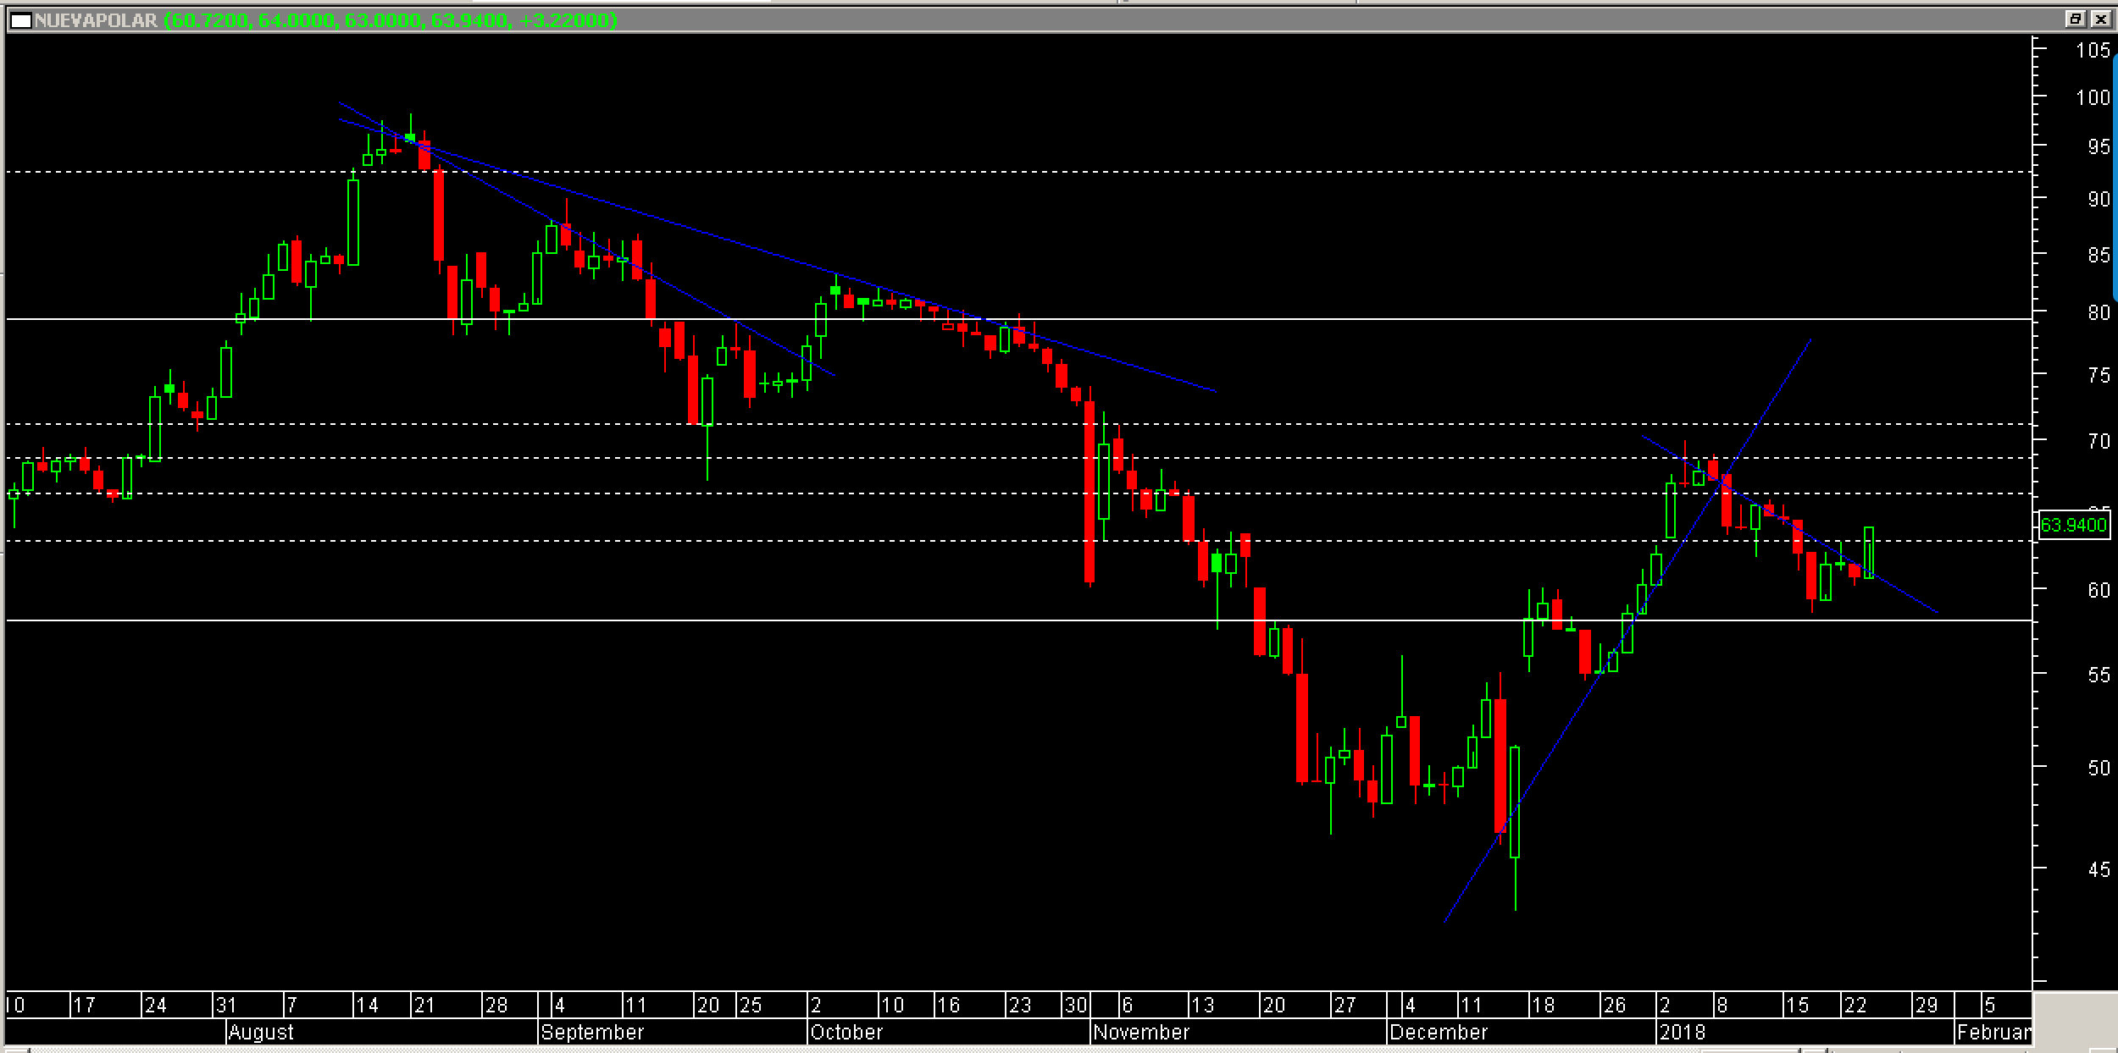Click date 25 on time axis
Screen dimensions: 2118x1053
(x=750, y=1006)
